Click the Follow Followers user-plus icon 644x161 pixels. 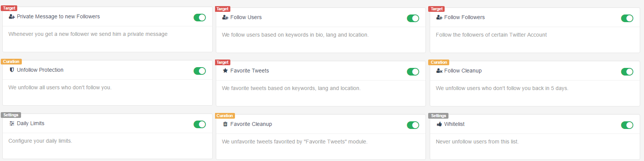[x=439, y=18]
